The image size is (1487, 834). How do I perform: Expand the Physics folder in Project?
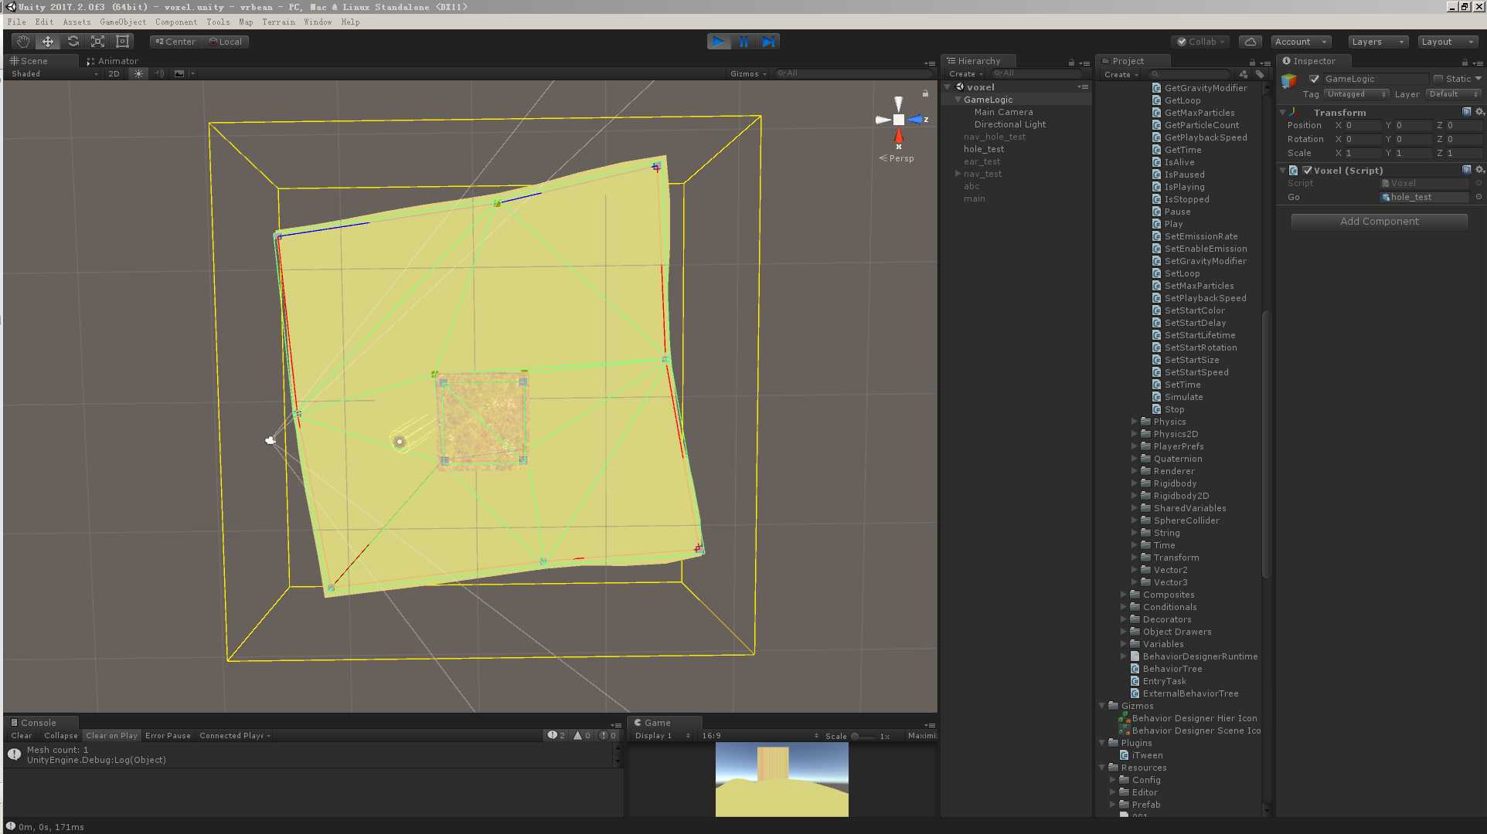[1134, 422]
